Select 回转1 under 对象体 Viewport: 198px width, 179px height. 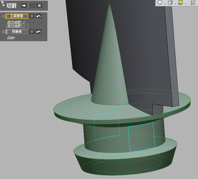pos(11,38)
